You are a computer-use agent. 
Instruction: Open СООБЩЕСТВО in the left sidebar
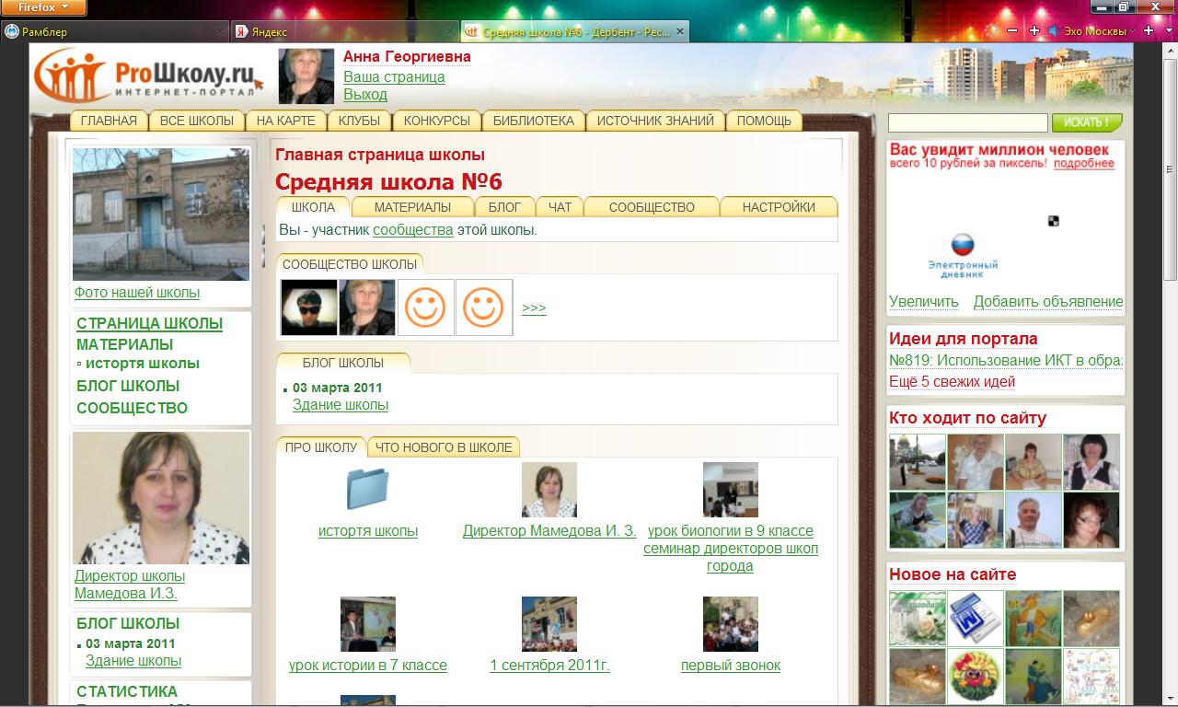pyautogui.click(x=133, y=408)
